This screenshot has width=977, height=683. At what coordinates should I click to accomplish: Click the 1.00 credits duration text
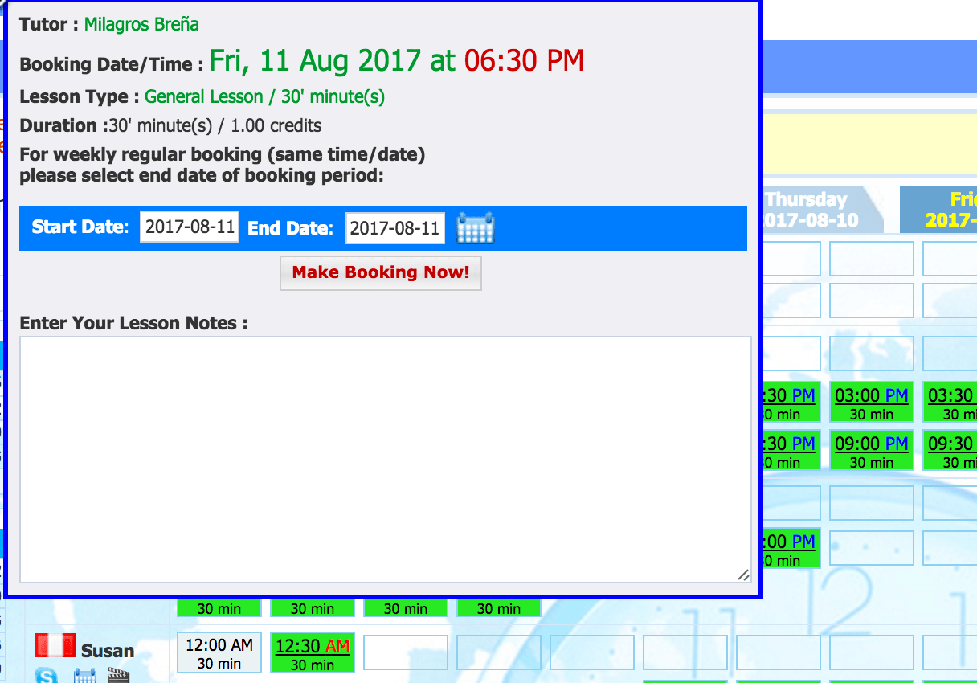coord(276,126)
